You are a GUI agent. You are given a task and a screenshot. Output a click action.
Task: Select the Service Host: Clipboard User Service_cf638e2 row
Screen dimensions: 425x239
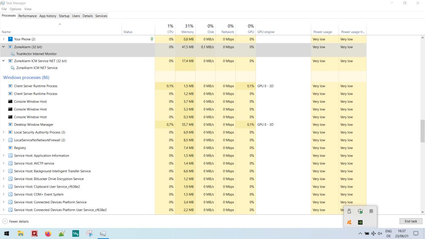(x=183, y=187)
